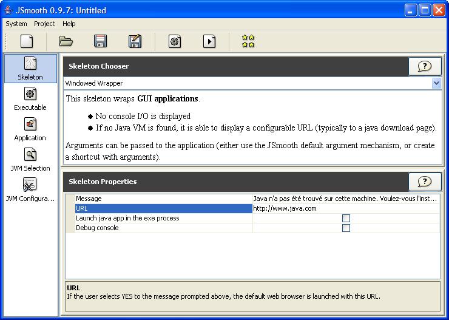Click the Save As toolbar icon
The height and width of the screenshot is (320, 449).
135,41
